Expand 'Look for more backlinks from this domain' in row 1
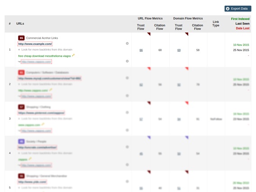This screenshot has height=192, width=256. point(45,50)
